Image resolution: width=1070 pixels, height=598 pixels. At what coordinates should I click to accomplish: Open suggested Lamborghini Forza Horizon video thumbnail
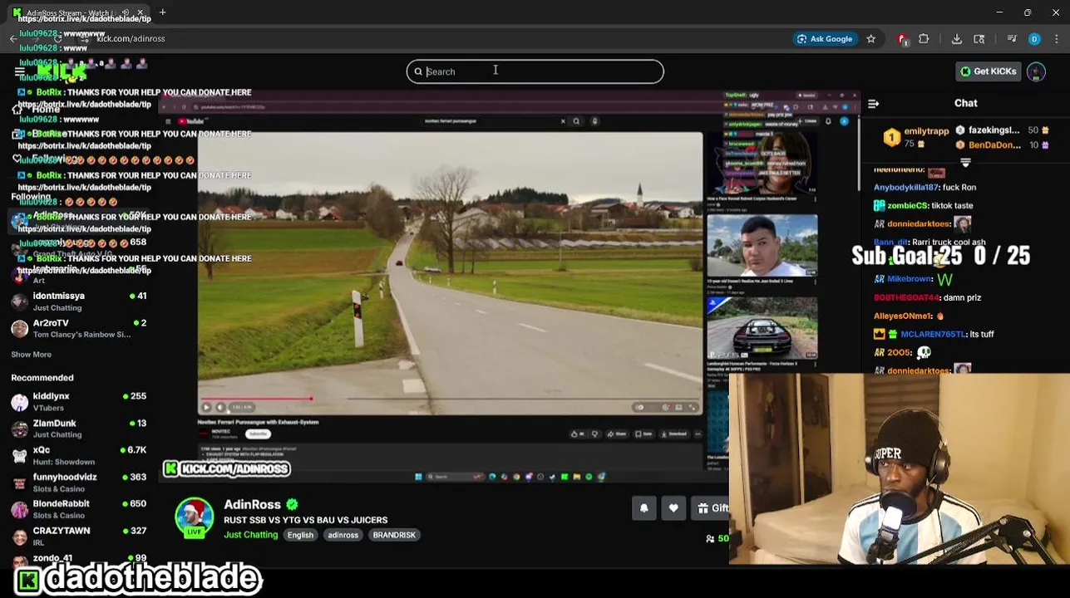click(762, 329)
